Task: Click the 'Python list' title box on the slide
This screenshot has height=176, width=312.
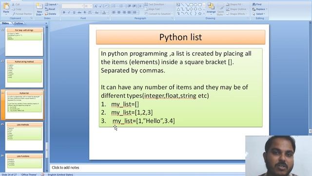Action: point(181,37)
